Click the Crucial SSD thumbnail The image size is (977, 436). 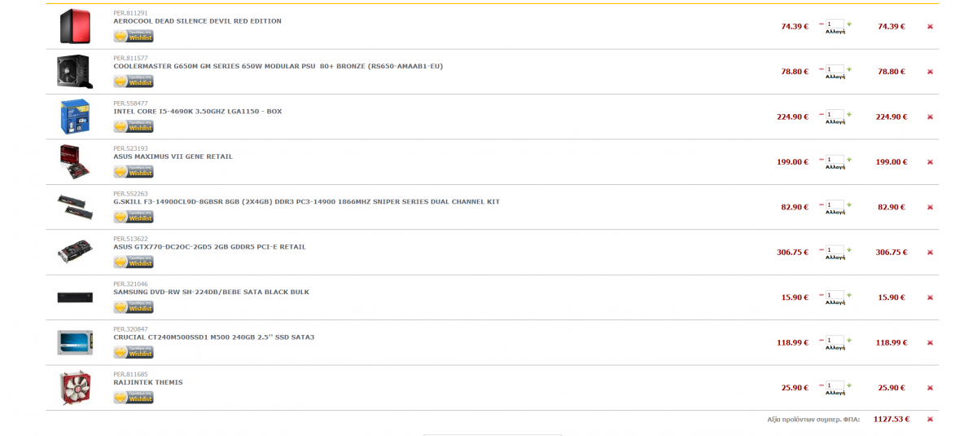[75, 342]
